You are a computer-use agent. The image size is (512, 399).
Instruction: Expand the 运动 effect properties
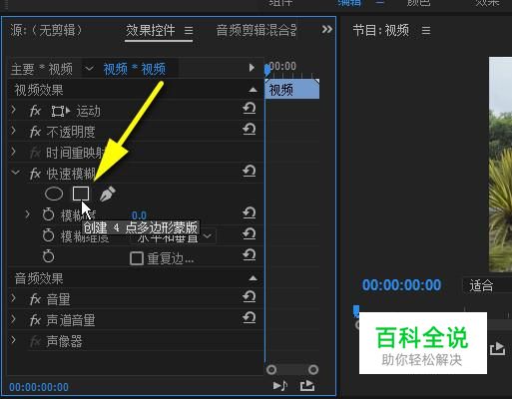point(13,109)
